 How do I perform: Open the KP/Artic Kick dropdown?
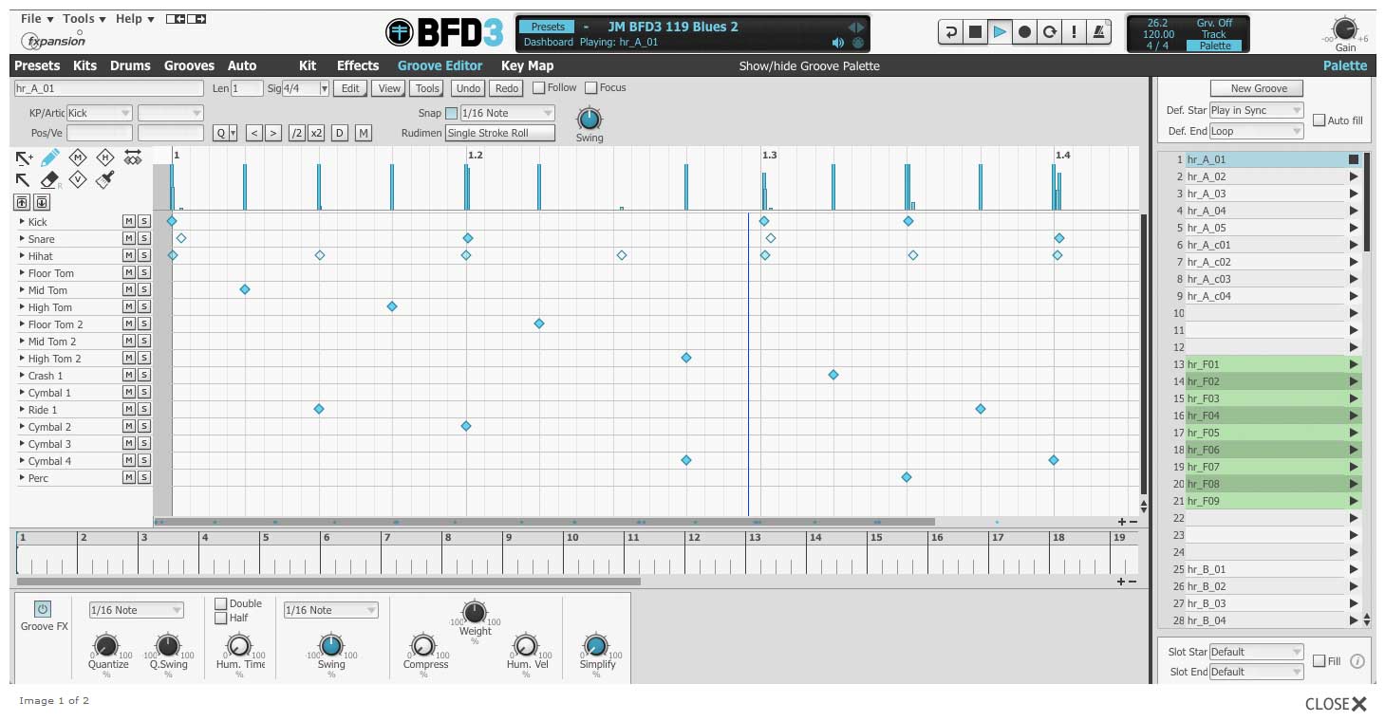99,114
